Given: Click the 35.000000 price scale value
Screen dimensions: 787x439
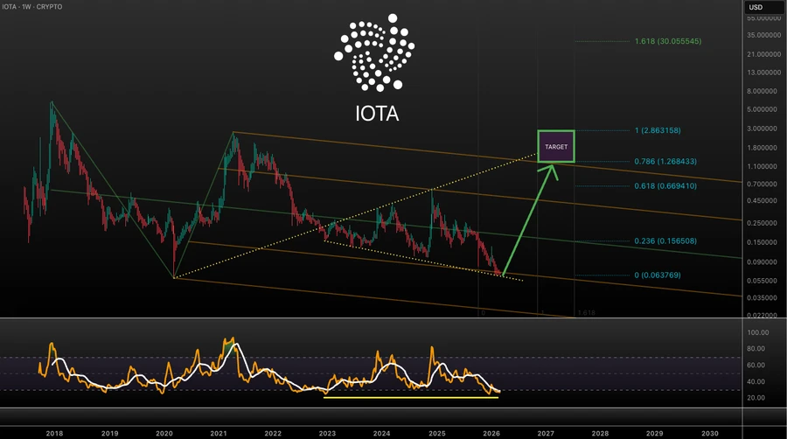Looking at the screenshot, I should coord(764,36).
